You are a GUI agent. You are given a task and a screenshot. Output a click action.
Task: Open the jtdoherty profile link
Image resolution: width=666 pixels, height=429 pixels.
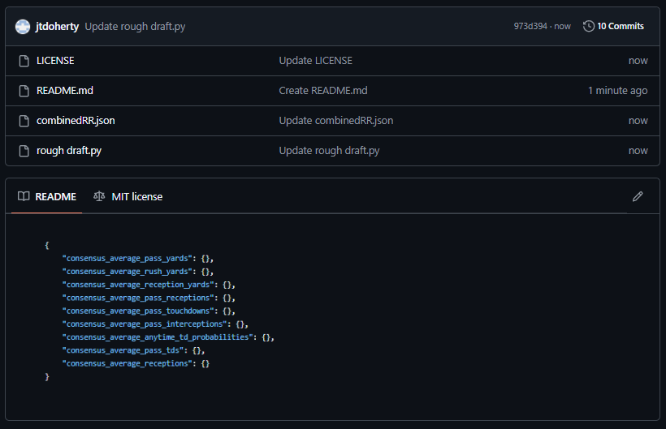[57, 26]
